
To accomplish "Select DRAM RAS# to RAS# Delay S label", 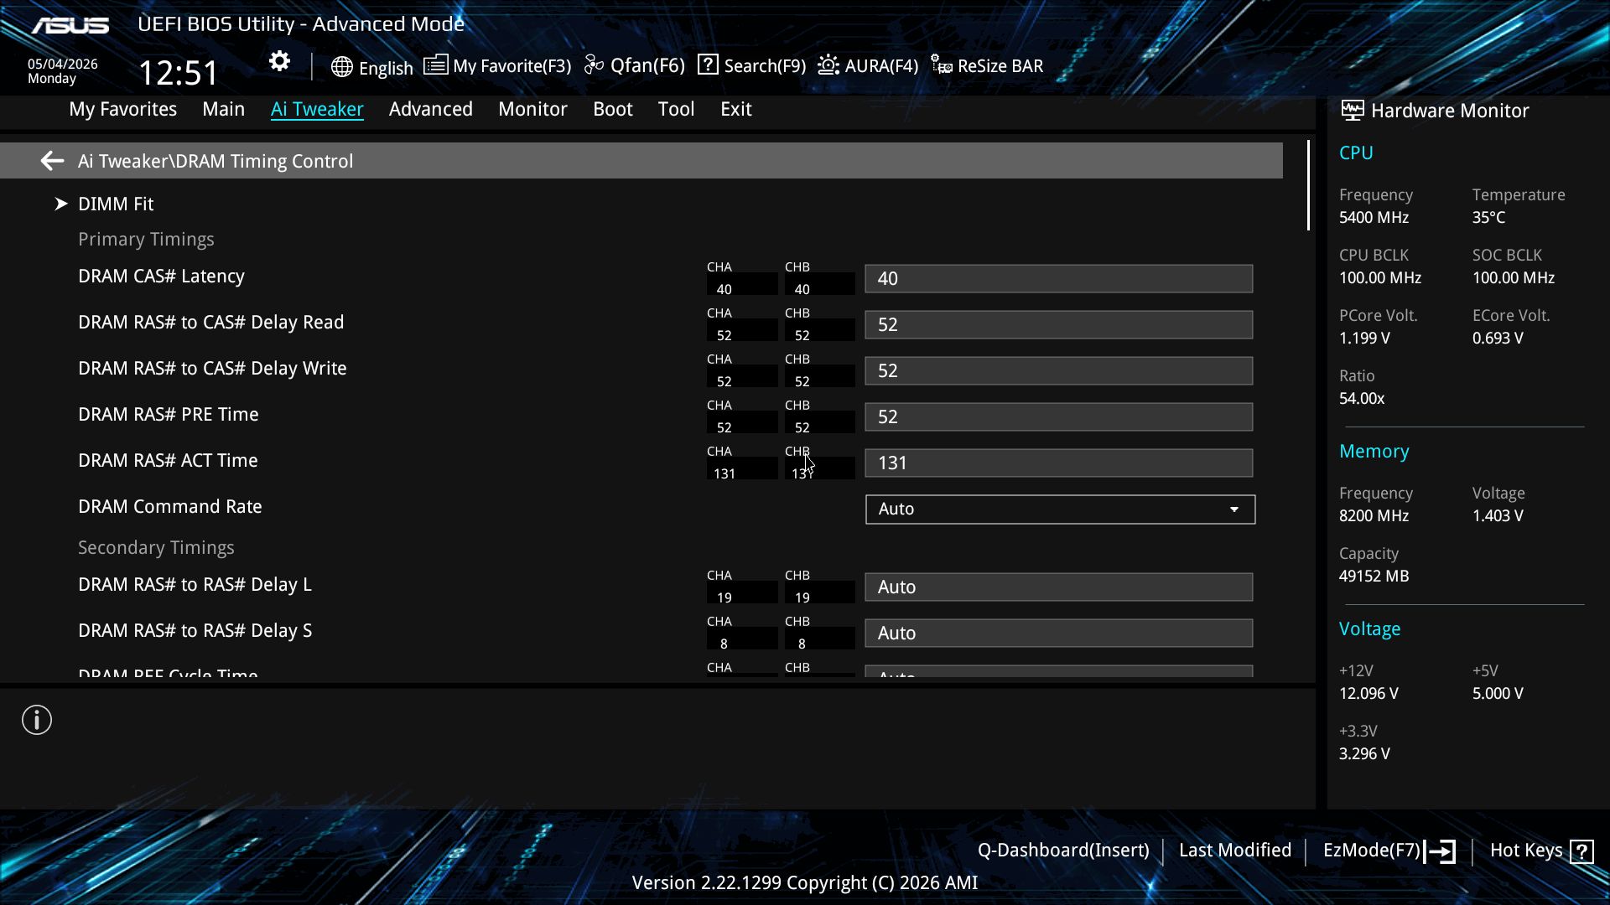I will pyautogui.click(x=195, y=631).
